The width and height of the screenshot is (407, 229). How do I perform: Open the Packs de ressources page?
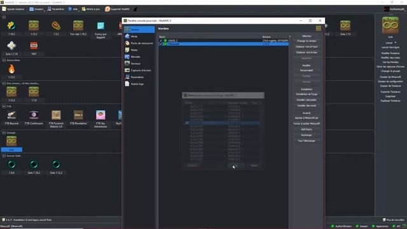(139, 43)
